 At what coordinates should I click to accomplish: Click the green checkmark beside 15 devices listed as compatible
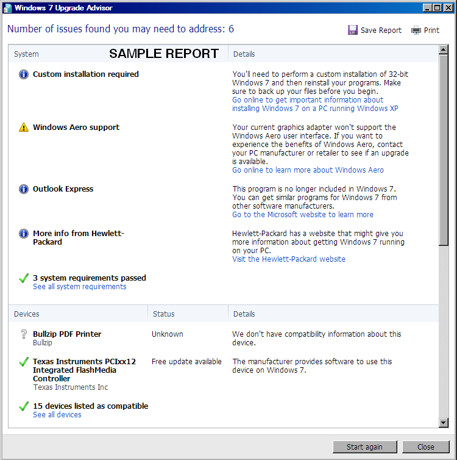24,406
